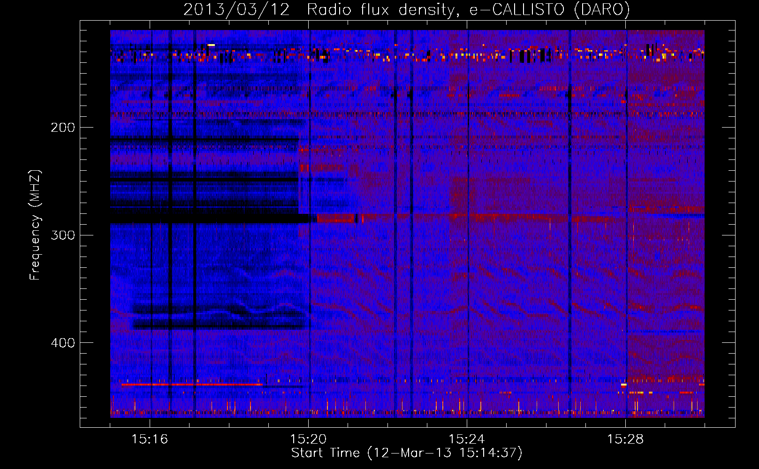Click the 15:28 time tick label
Screen dimensions: 759x469
(x=625, y=439)
